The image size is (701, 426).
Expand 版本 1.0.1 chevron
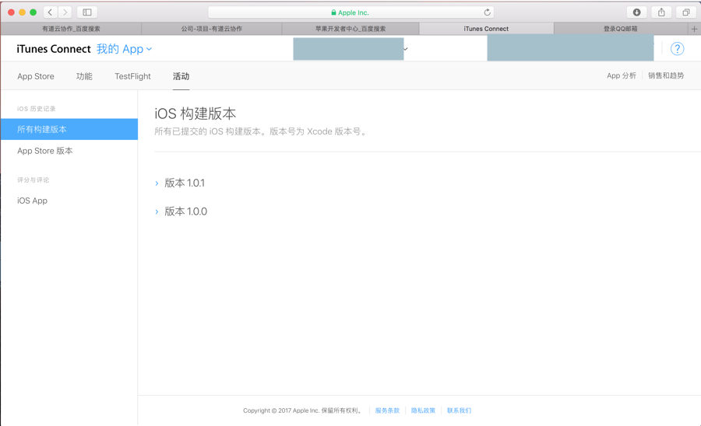pyautogui.click(x=157, y=183)
